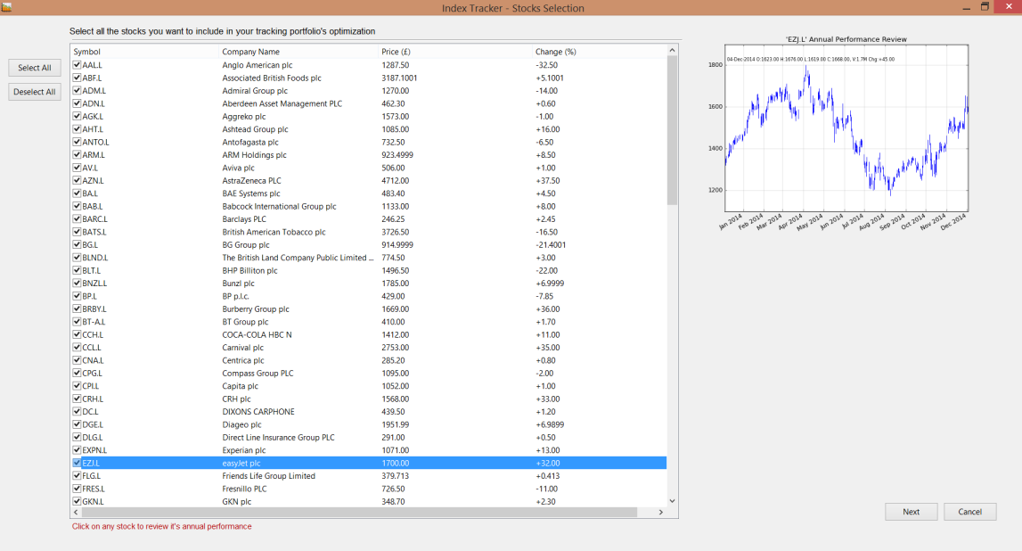Toggle the DGE.L checkbox
The height and width of the screenshot is (551, 1022).
point(77,424)
